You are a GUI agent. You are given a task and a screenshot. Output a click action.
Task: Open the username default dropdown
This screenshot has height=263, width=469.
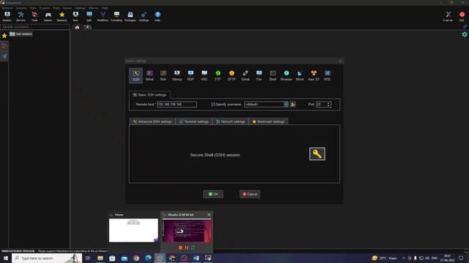pyautogui.click(x=286, y=104)
